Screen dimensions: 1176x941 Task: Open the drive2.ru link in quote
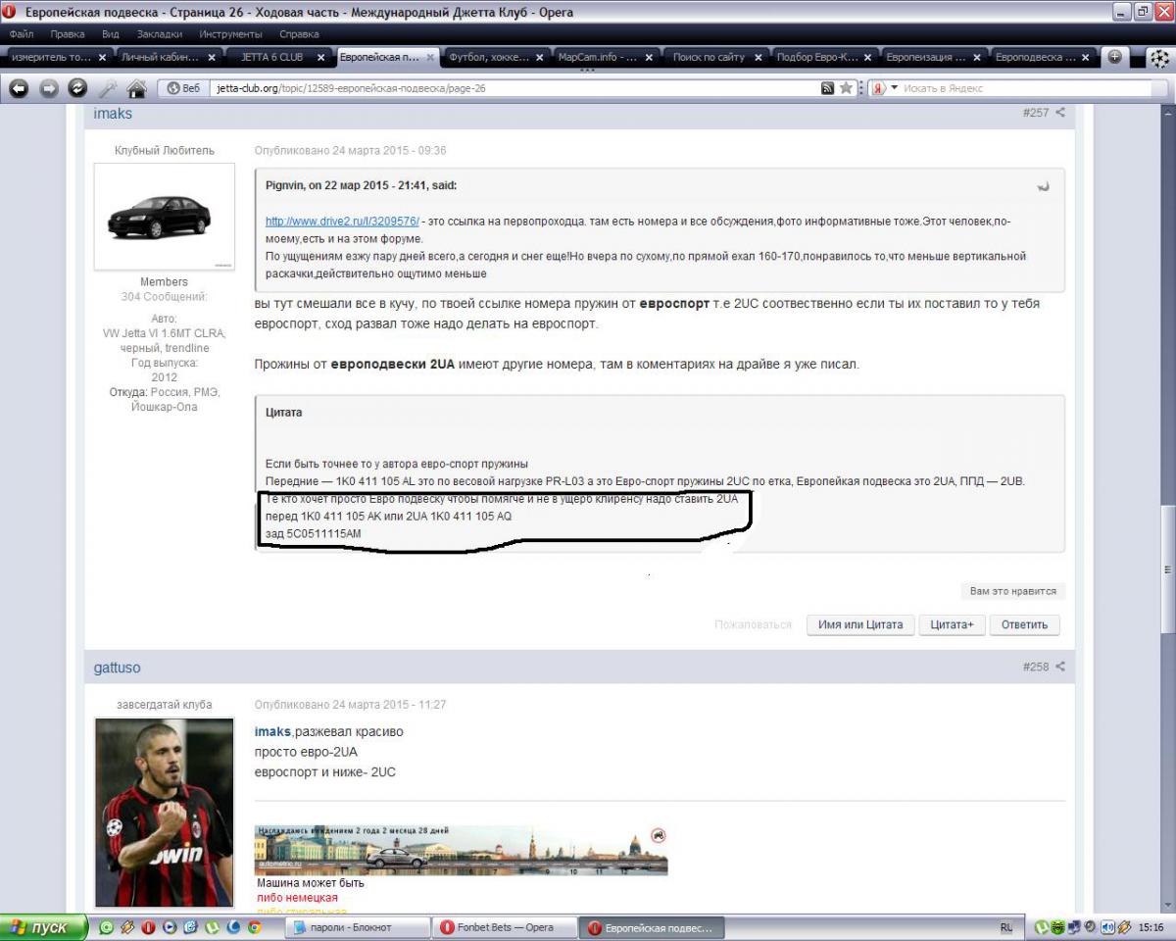(342, 222)
